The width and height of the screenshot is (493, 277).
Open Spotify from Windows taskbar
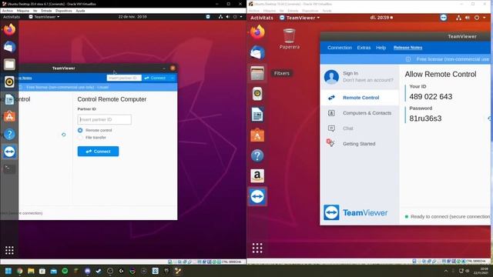point(65,271)
